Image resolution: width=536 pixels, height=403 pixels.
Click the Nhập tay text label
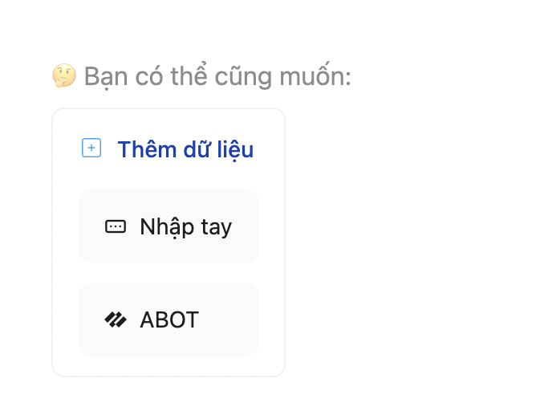pos(185,227)
